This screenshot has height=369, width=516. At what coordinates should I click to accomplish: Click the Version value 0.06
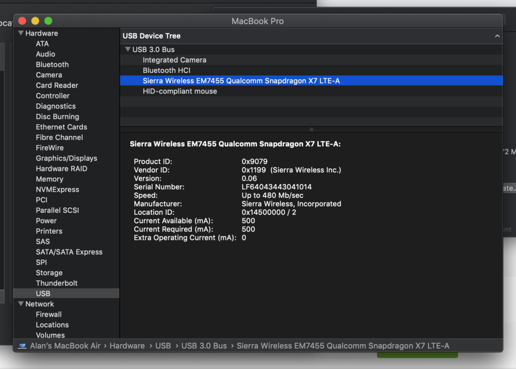tap(249, 178)
